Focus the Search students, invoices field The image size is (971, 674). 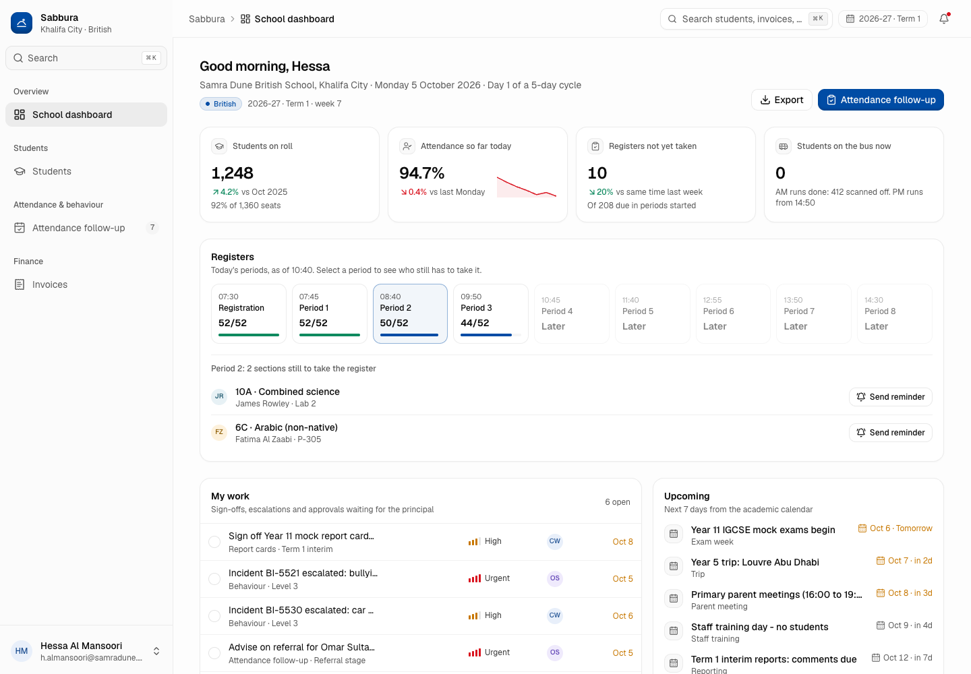pos(746,19)
